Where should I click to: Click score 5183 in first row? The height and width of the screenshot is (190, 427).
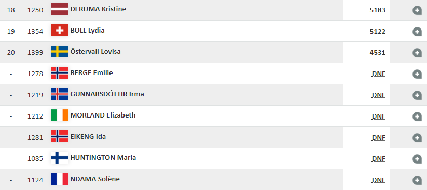coord(377,10)
